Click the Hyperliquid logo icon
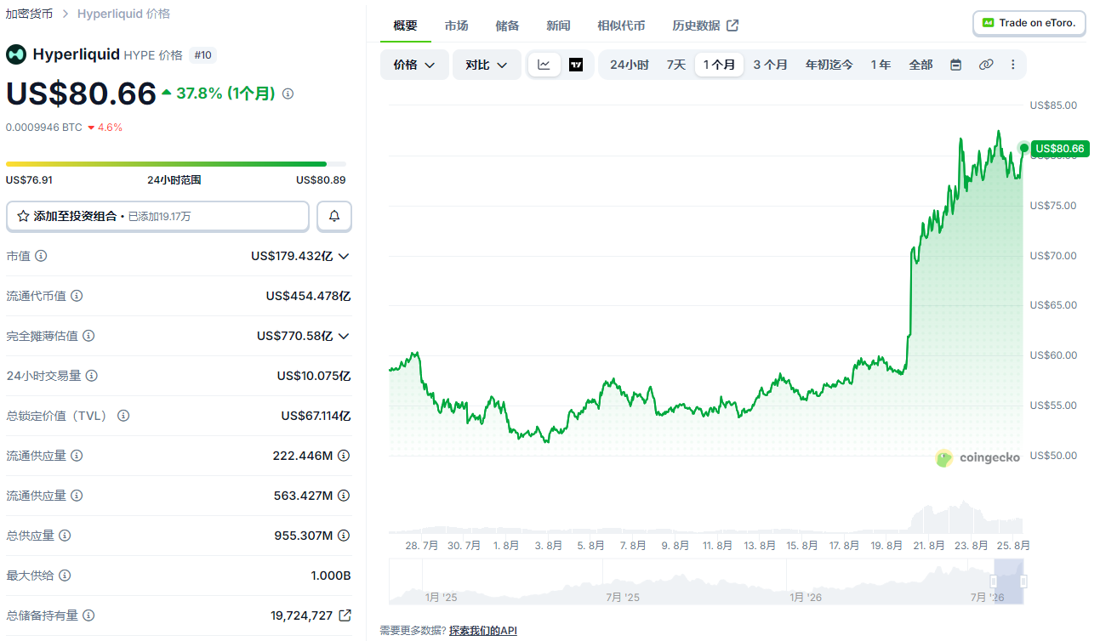1100x641 pixels. click(x=16, y=54)
